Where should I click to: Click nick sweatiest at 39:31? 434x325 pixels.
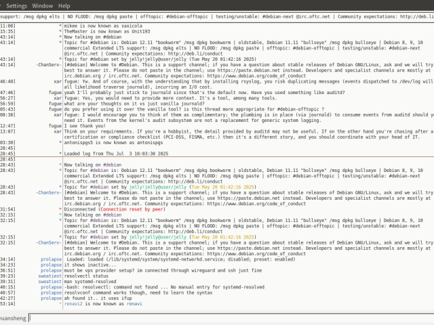[x=50, y=282]
